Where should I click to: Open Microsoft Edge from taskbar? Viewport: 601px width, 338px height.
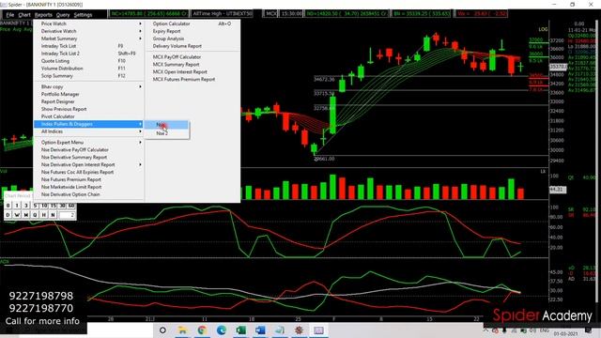pyautogui.click(x=222, y=330)
